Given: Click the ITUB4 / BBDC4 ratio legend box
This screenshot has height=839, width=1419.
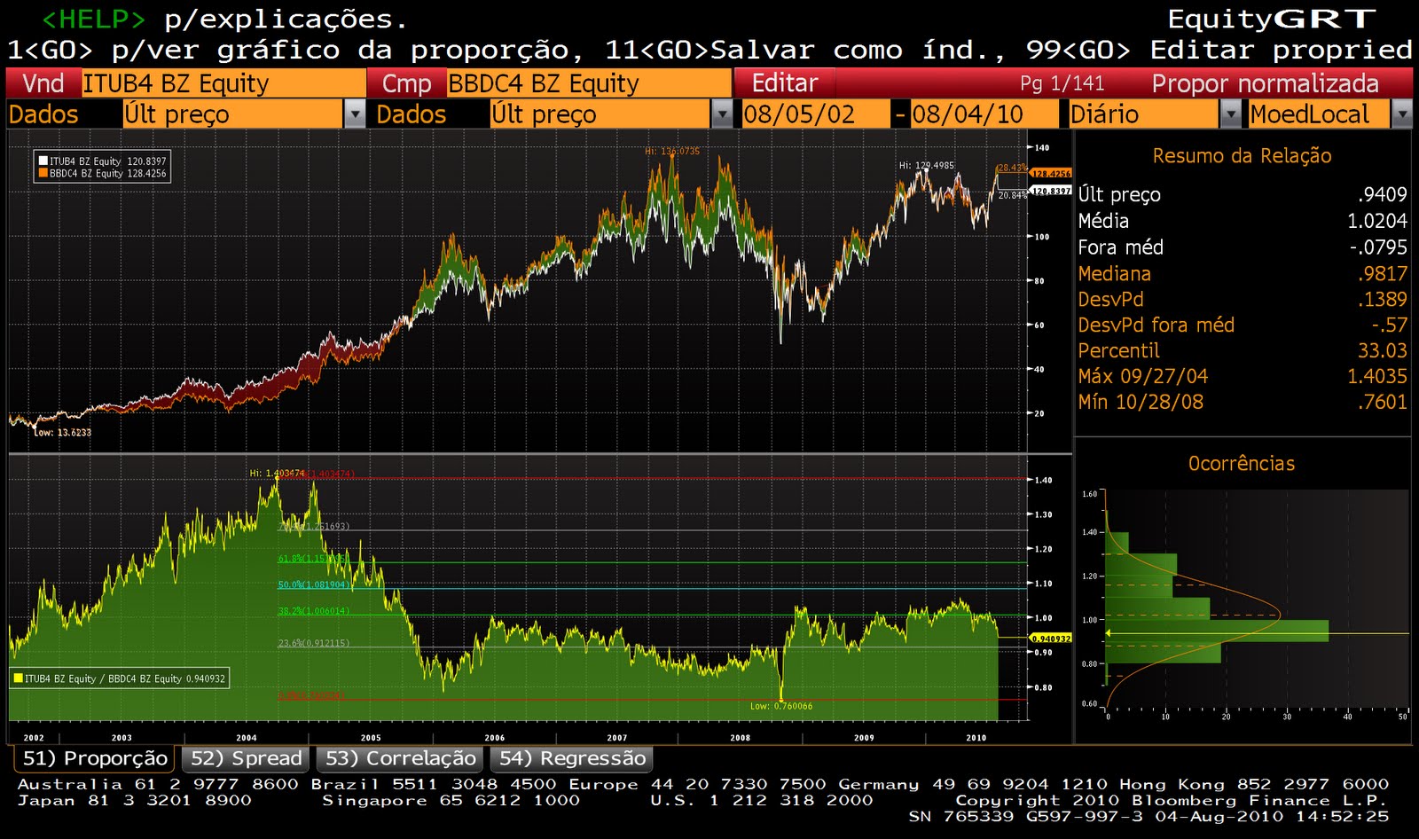Looking at the screenshot, I should pos(119,678).
